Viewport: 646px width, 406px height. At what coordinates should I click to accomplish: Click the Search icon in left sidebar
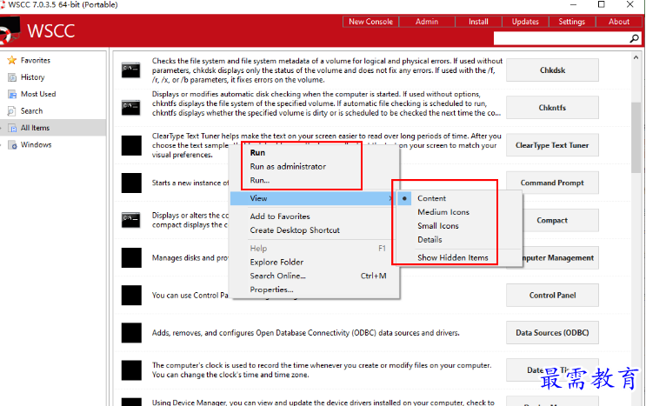[12, 111]
